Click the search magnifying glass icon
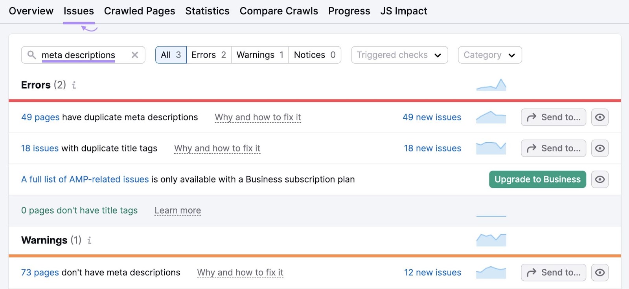This screenshot has width=629, height=289. (31, 55)
